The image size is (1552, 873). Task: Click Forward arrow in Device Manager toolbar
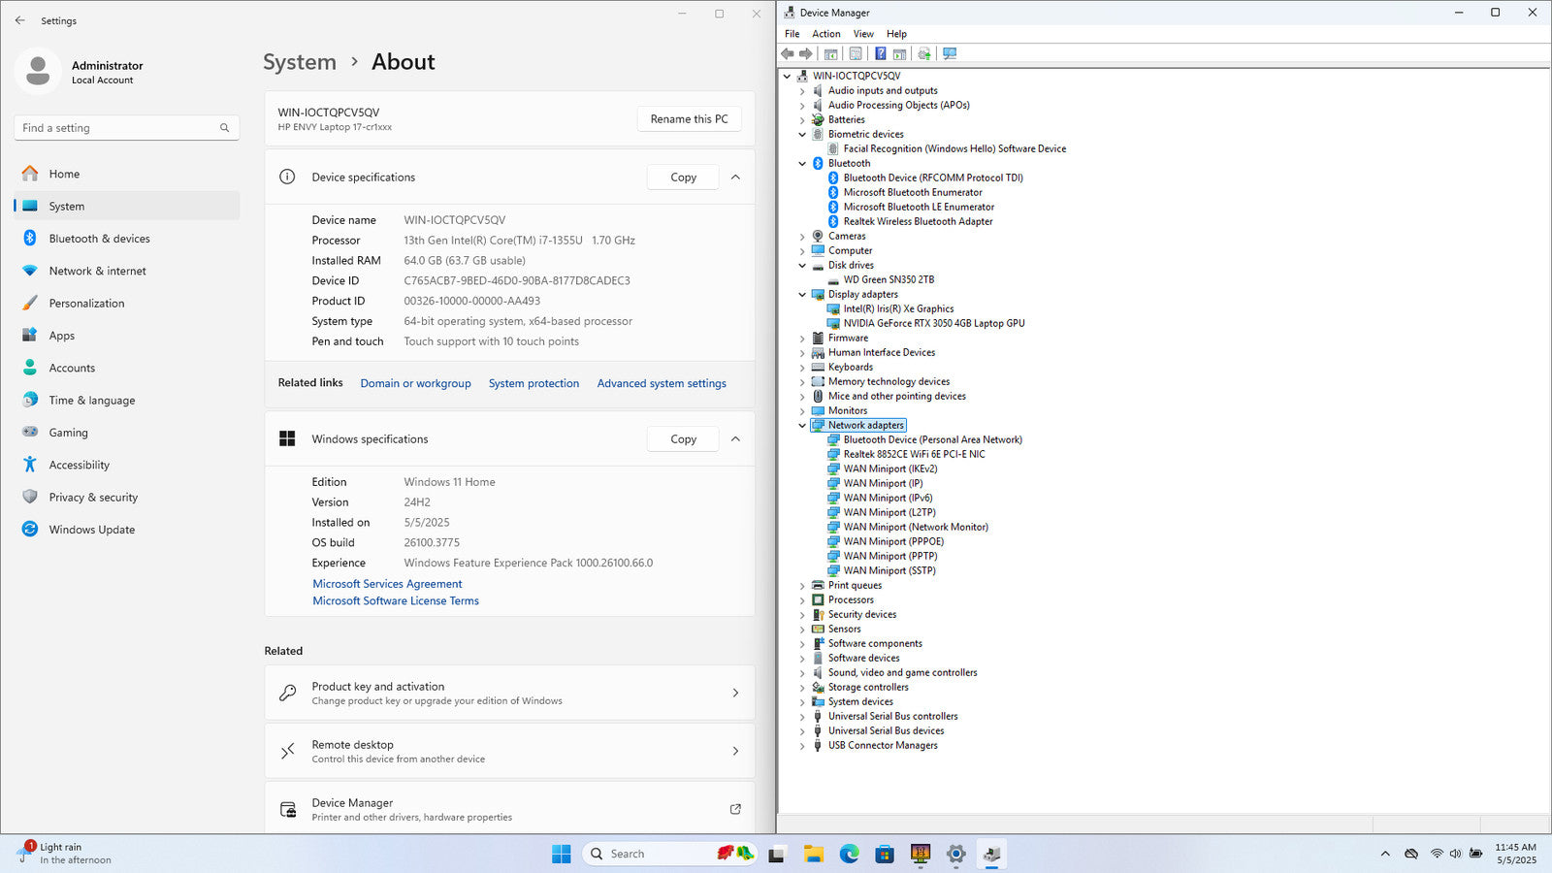805,54
